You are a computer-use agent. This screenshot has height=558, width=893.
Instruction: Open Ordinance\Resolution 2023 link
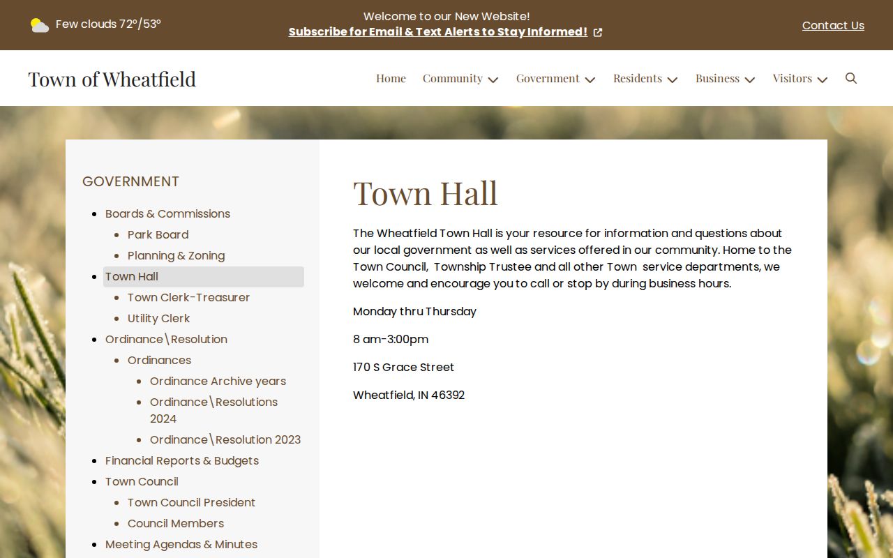225,439
